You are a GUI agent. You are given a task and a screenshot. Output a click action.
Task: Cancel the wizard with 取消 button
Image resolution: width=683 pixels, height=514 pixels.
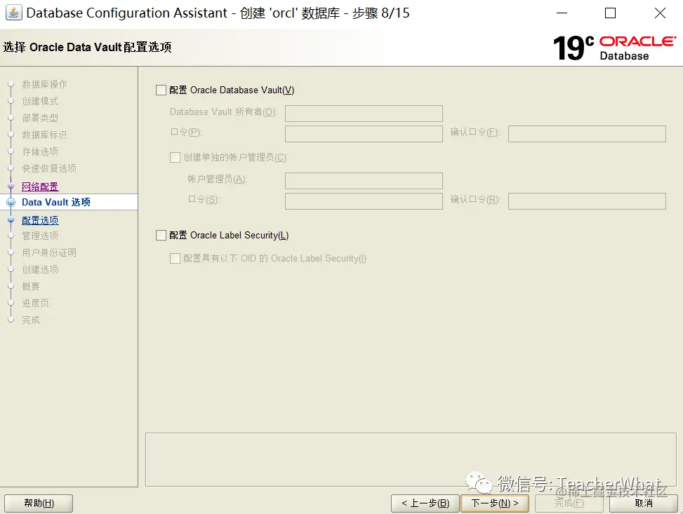644,503
